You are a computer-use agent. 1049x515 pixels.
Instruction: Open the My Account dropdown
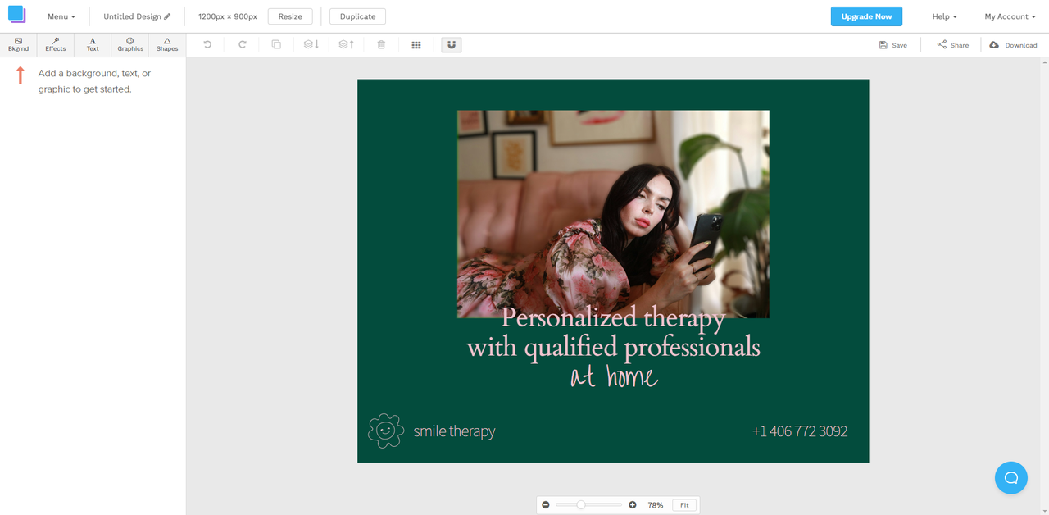(1010, 16)
